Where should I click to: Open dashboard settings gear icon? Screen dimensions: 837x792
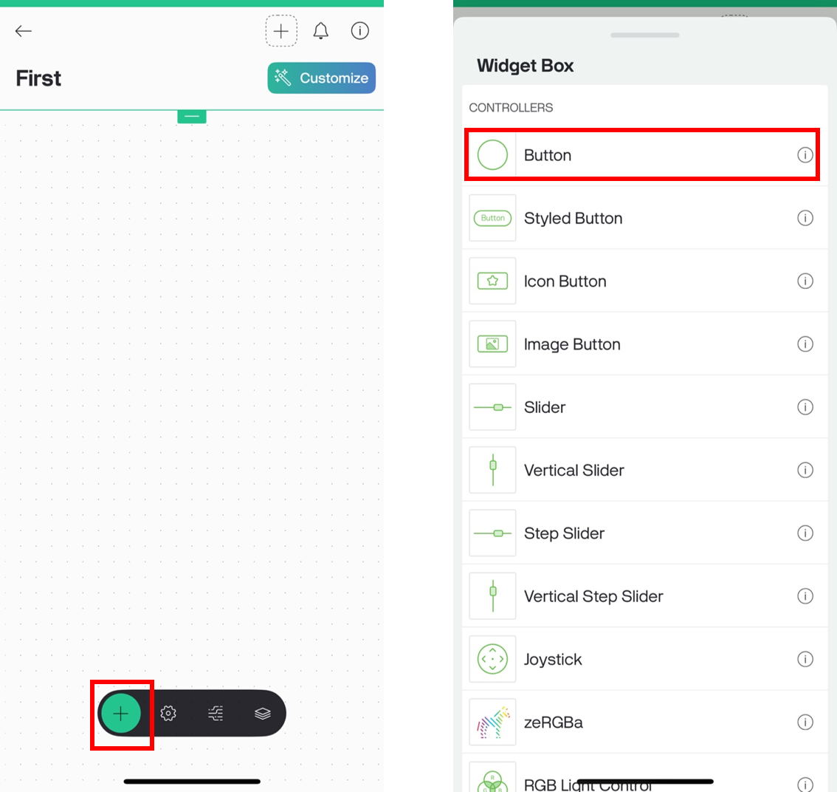[168, 714]
